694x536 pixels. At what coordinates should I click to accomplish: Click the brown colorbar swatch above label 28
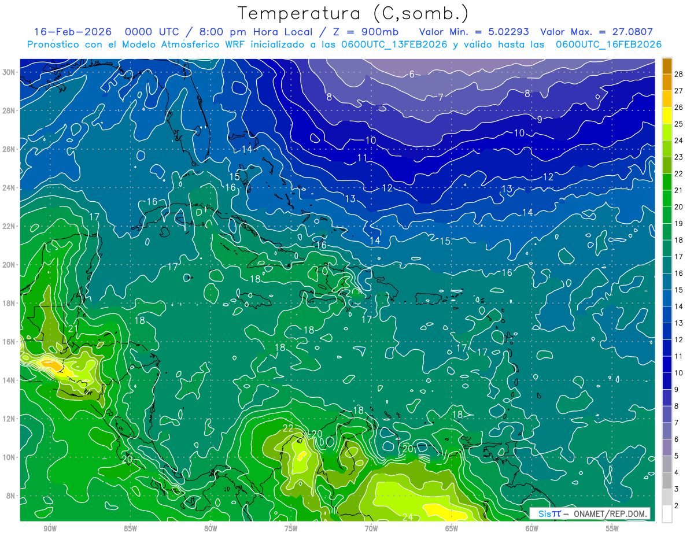(x=667, y=66)
